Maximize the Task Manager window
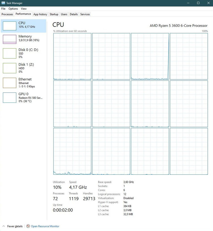Image resolution: width=213 pixels, height=231 pixels. (x=198, y=3)
